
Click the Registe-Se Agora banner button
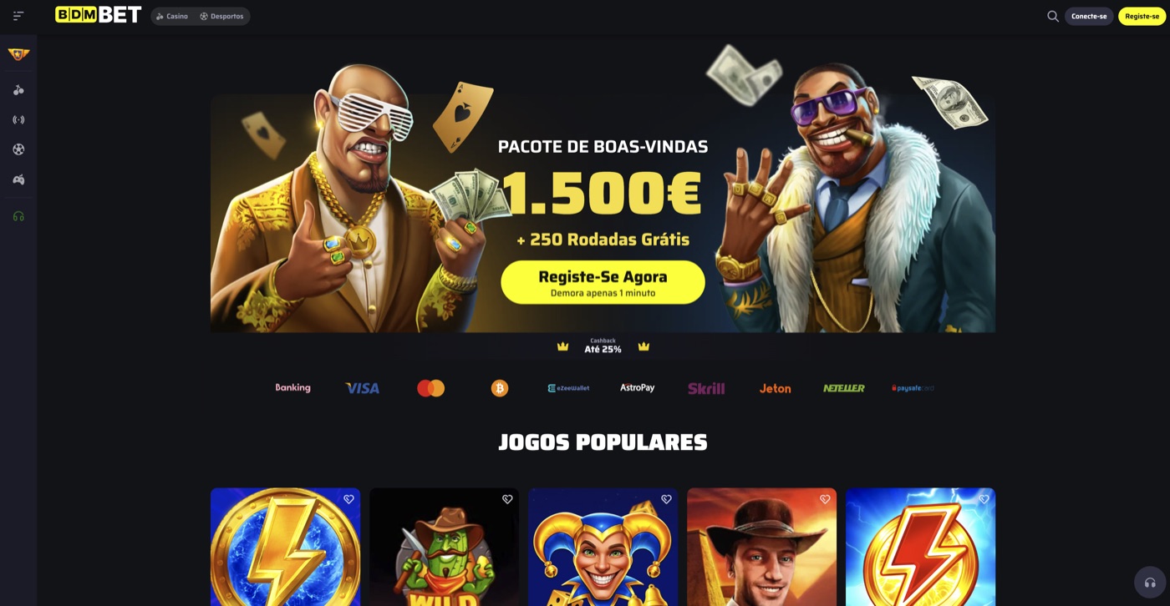coord(603,282)
